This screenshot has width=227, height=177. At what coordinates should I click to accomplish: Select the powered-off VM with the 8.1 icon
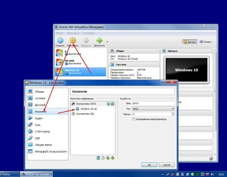[x=81, y=53]
